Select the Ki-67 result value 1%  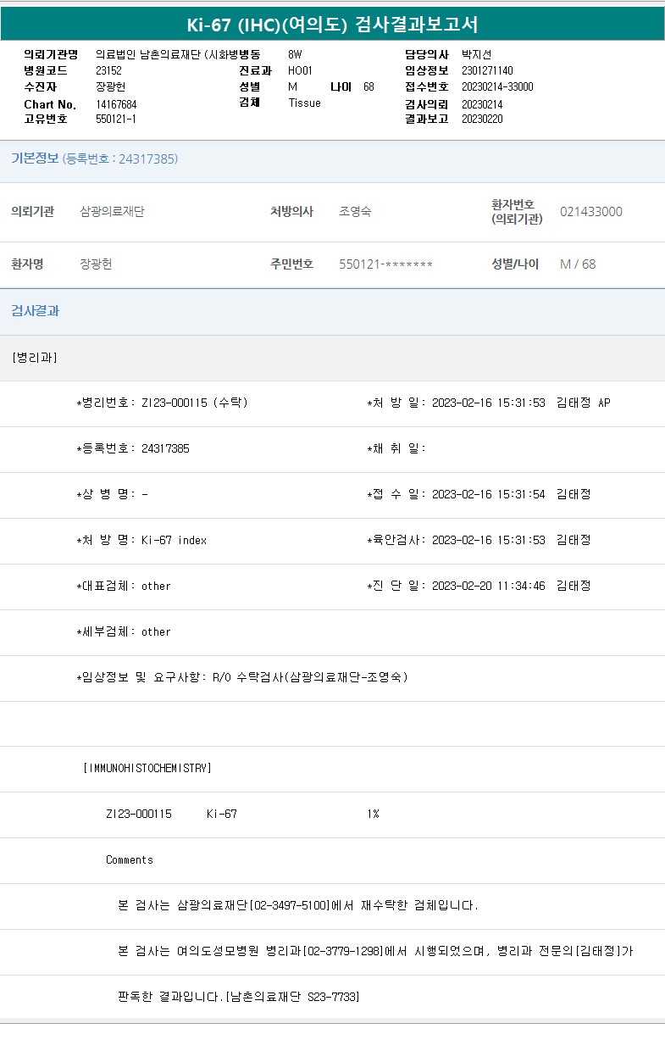pos(373,815)
